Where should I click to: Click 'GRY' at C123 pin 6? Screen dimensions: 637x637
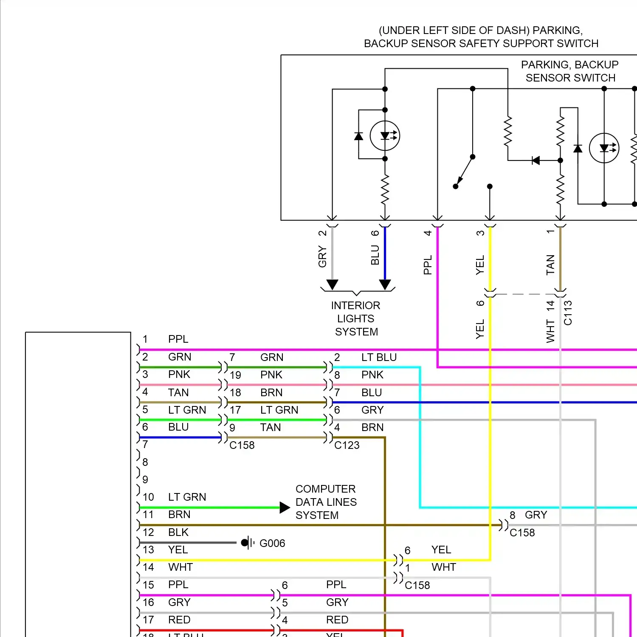[x=372, y=410]
